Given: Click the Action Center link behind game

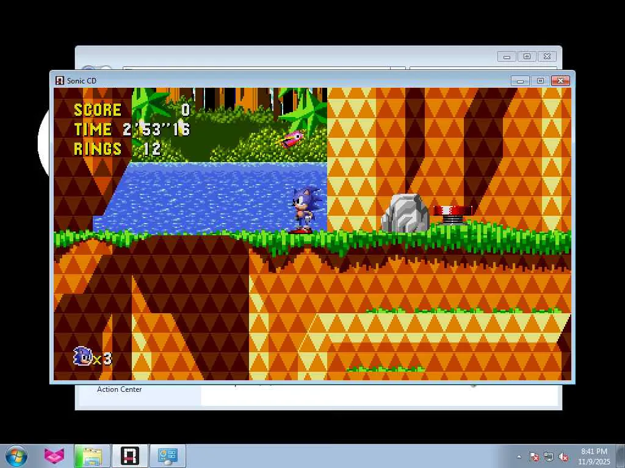Looking at the screenshot, I should tap(119, 389).
